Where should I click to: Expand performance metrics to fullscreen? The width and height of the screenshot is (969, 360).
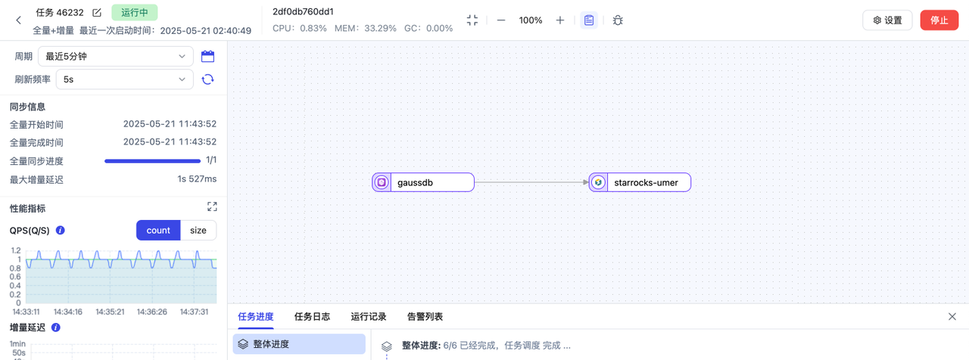click(x=212, y=207)
